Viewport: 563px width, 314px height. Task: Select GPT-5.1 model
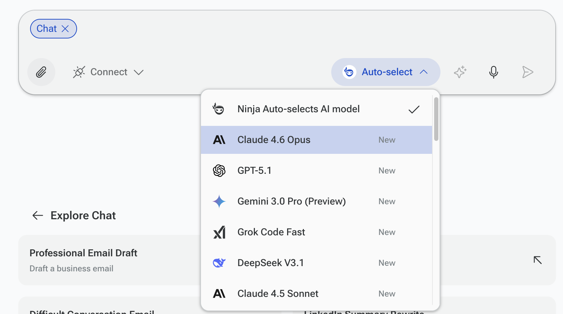click(x=317, y=171)
